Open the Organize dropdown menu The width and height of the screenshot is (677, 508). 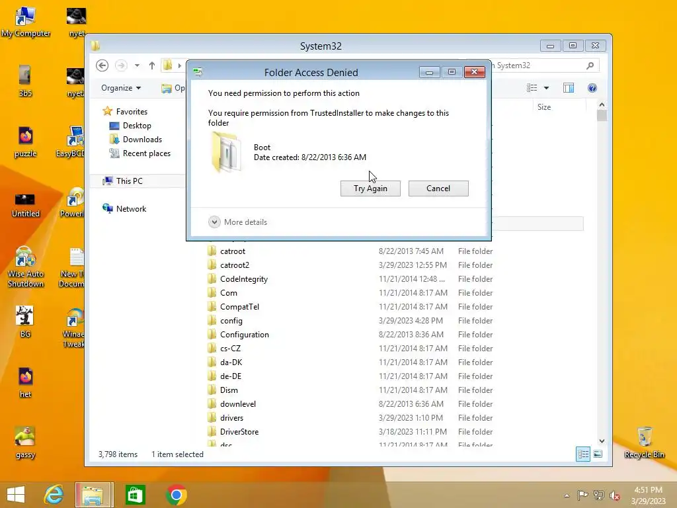tap(121, 88)
